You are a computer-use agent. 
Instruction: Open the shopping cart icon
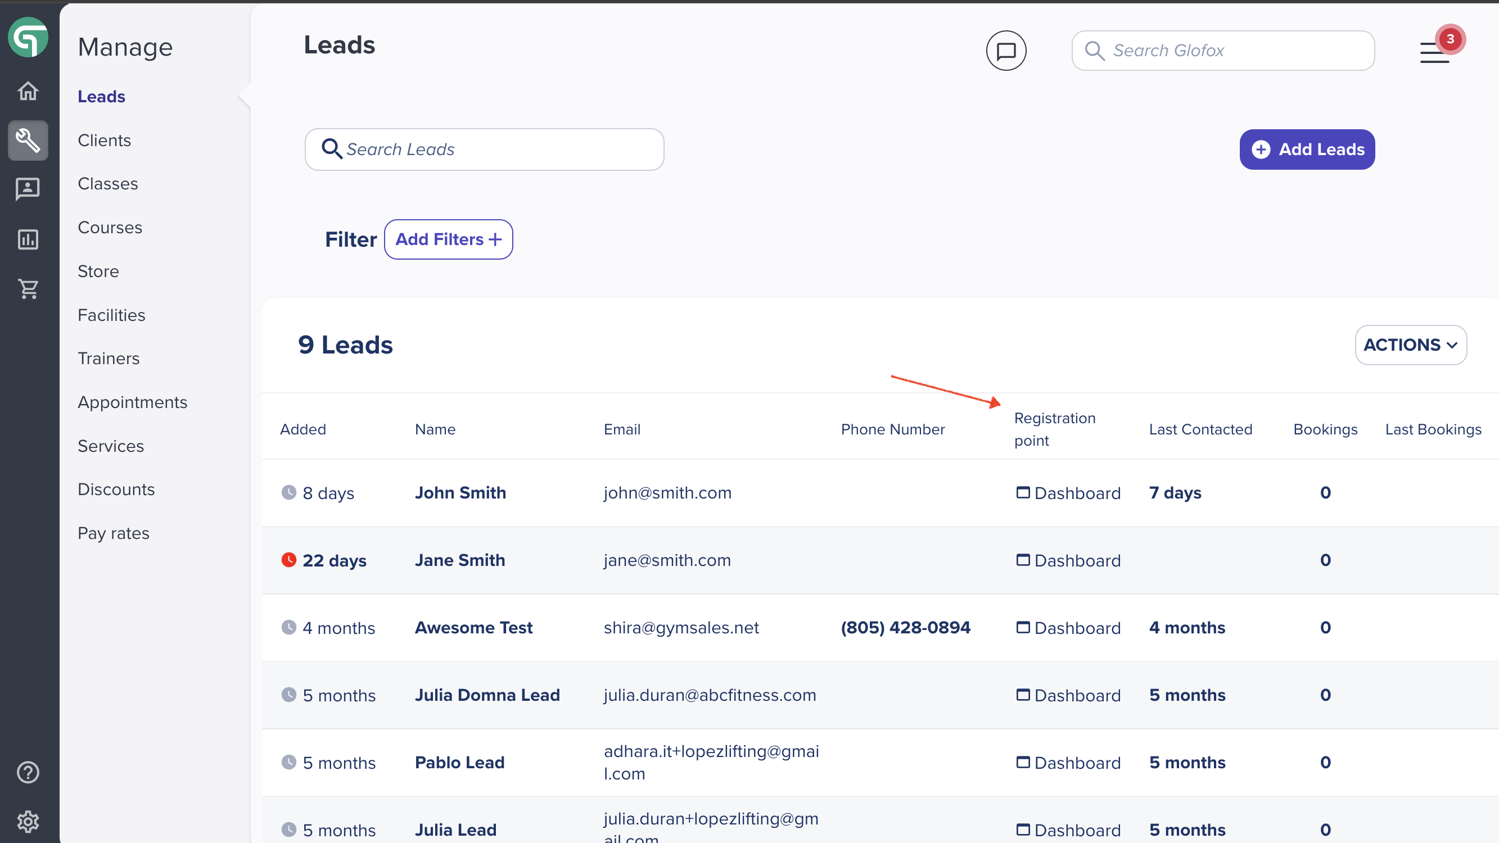(28, 288)
